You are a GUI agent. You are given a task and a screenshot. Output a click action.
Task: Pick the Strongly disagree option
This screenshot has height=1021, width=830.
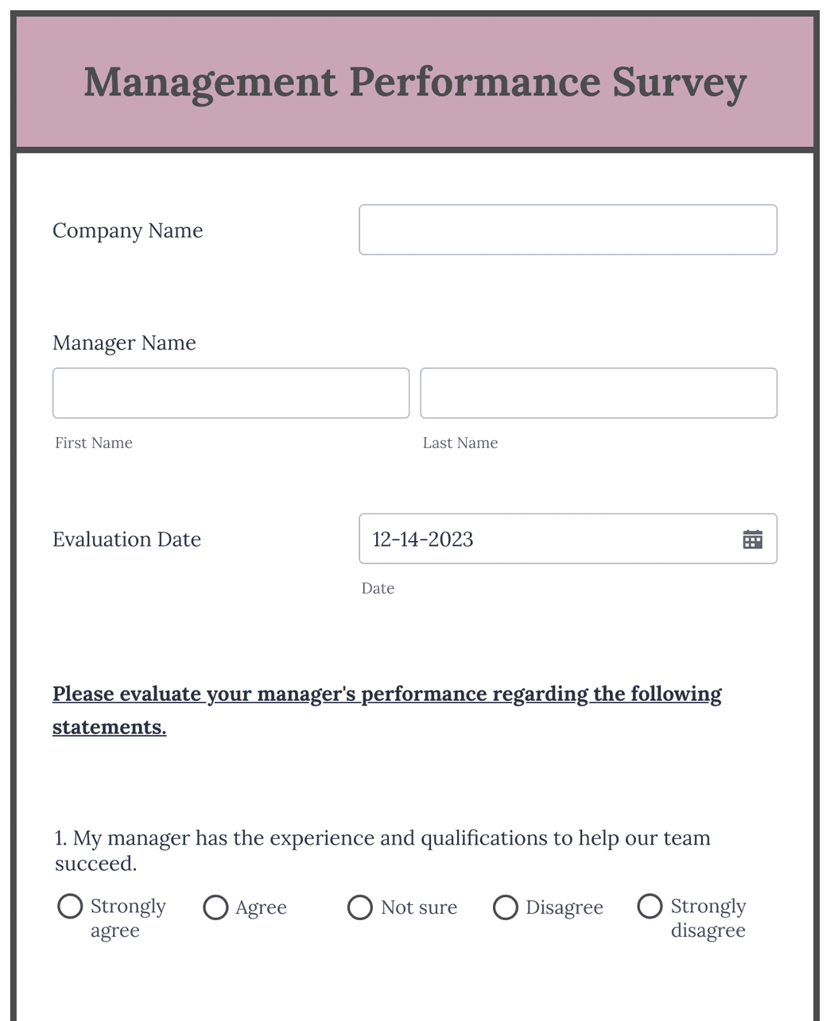point(650,907)
